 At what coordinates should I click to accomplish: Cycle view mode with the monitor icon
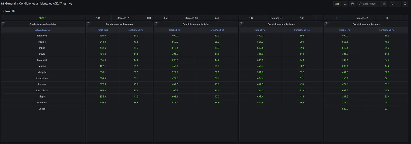click(x=405, y=4)
